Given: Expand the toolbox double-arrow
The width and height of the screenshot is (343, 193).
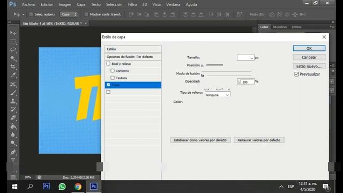Looking at the screenshot, I should click(10, 23).
